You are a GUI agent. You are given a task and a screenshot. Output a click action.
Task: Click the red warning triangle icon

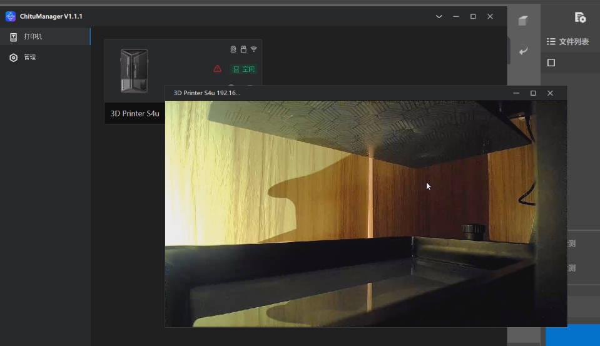pos(218,69)
